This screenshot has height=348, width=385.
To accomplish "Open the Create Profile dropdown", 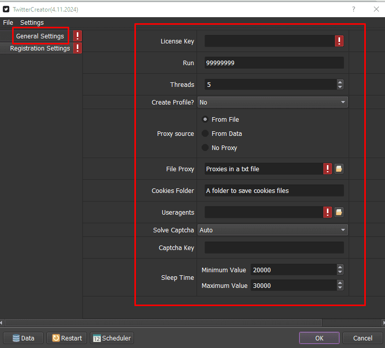I will [272, 103].
